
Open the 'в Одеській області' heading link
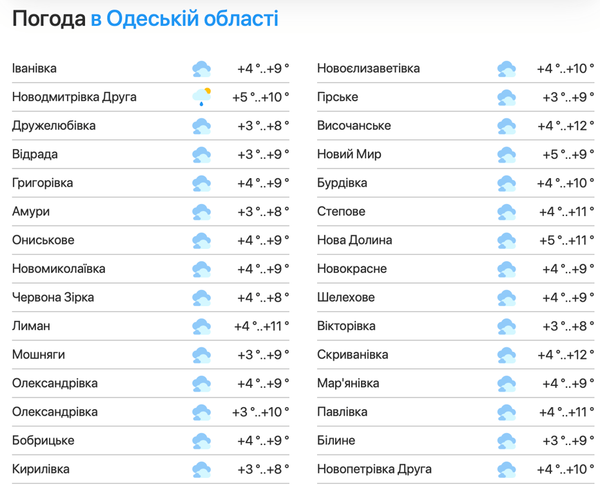click(x=184, y=19)
